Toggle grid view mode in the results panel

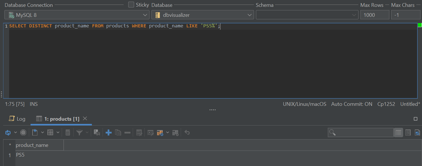click(398, 132)
